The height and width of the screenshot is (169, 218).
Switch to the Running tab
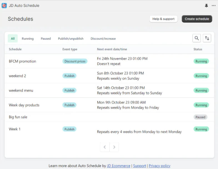[27, 39]
